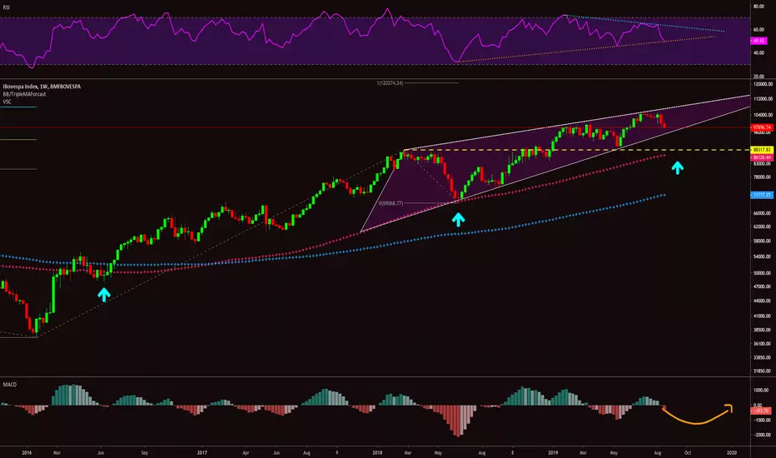The height and width of the screenshot is (458, 776).
Task: Click 80.00 on the RSI scale
Action: [x=759, y=7]
